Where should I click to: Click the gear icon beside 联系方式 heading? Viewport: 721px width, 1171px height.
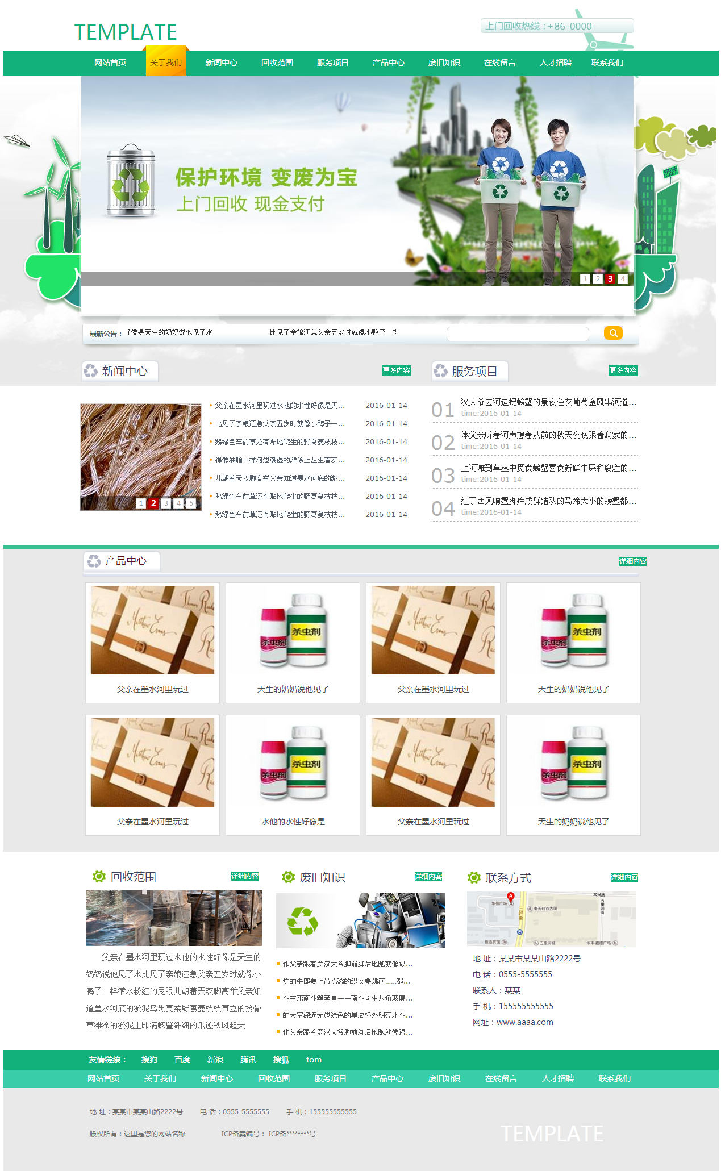(474, 877)
